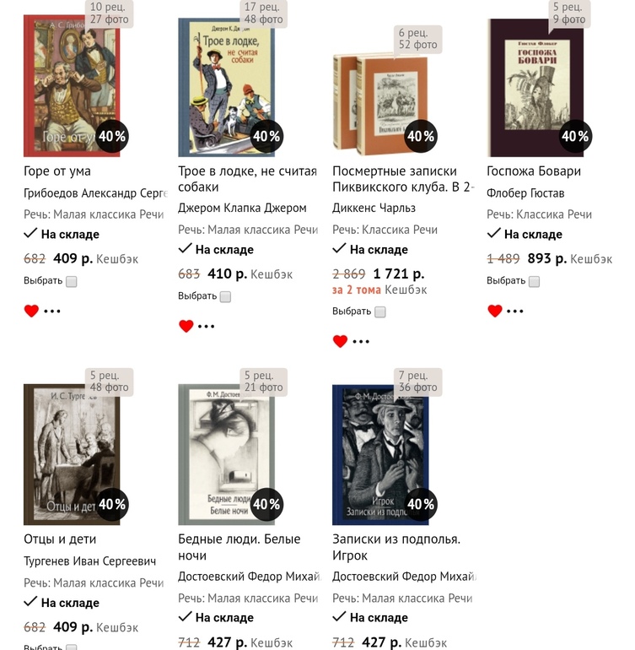This screenshot has width=635, height=650.
Task: Open author link Диккенс Чарльз
Action: [x=374, y=208]
